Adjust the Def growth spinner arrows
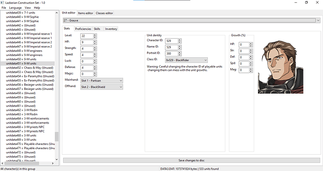The height and width of the screenshot is (171, 323). pos(251,57)
